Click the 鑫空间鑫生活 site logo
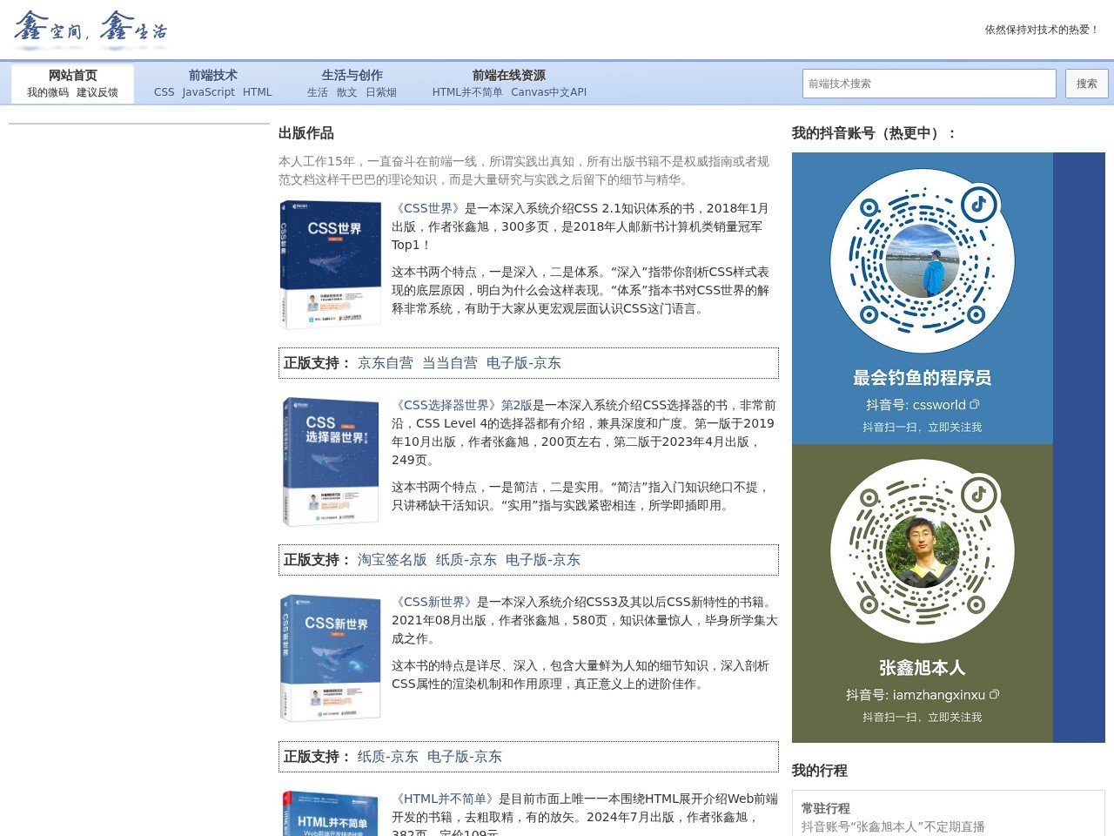The height and width of the screenshot is (836, 1114). (90, 29)
